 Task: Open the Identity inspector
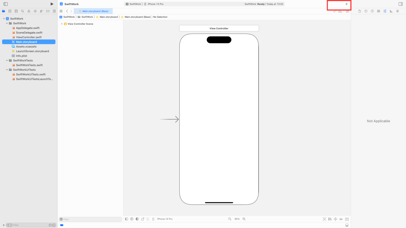379,11
